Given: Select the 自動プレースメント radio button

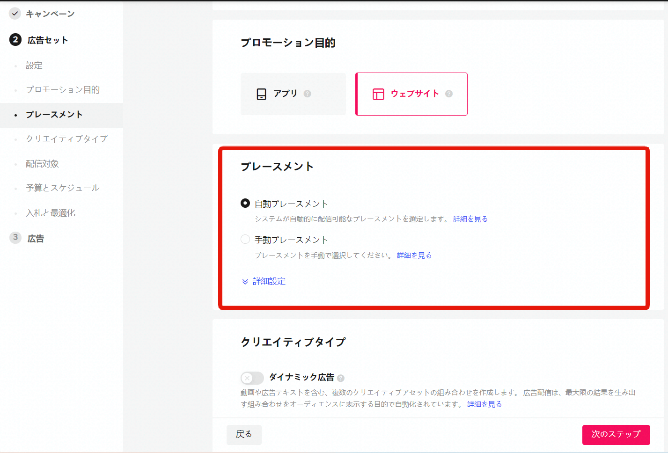Looking at the screenshot, I should [x=245, y=203].
